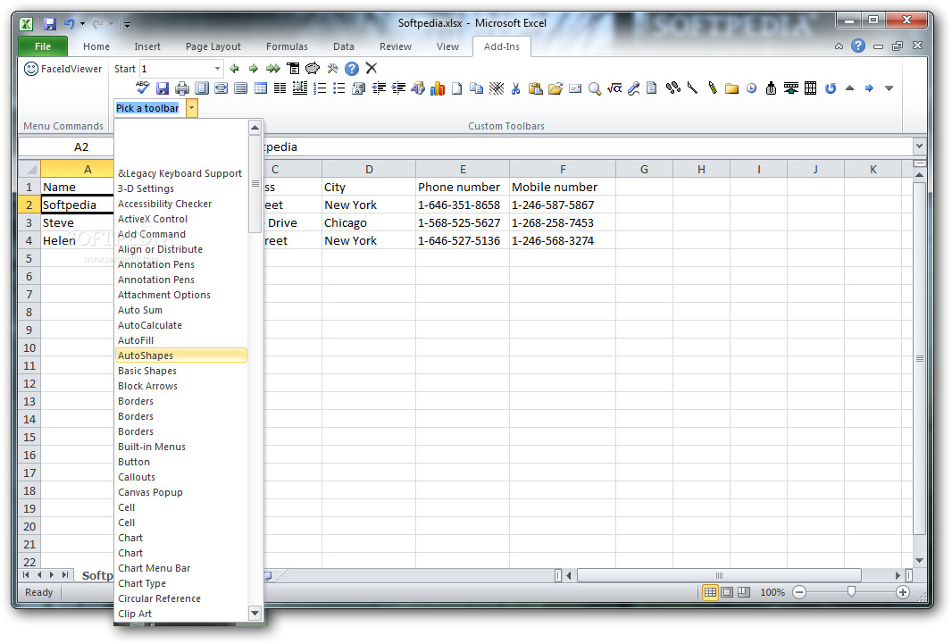Click the spelling check ABC icon
The image size is (952, 644).
(x=143, y=88)
